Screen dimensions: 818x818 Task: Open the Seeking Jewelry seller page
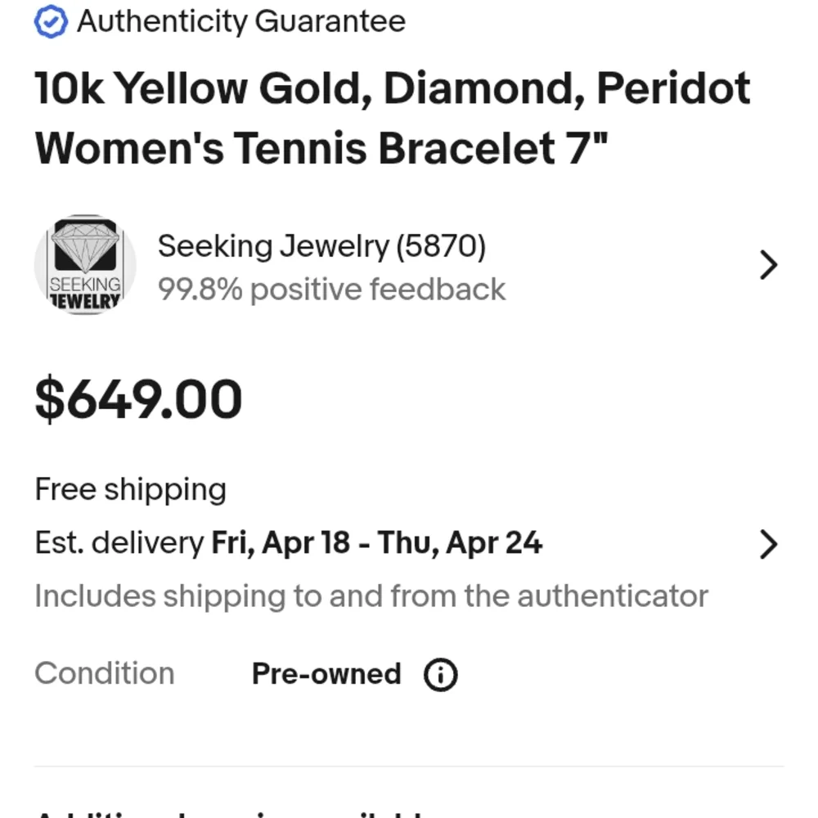[321, 245]
